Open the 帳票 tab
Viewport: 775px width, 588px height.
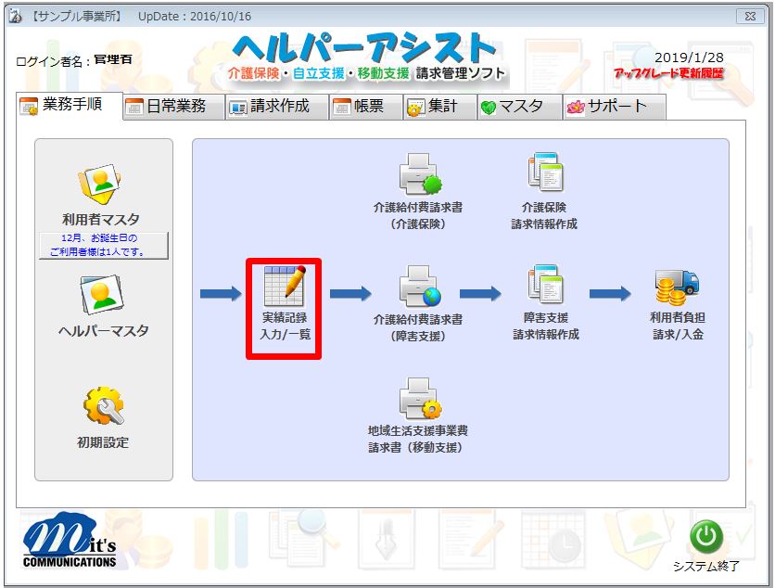pos(365,107)
